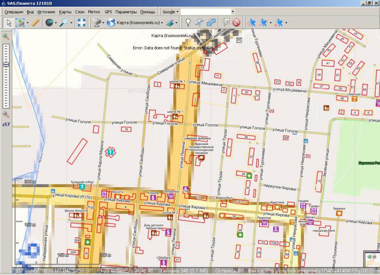
Task: Toggle full screen map view
Action: 82,22
